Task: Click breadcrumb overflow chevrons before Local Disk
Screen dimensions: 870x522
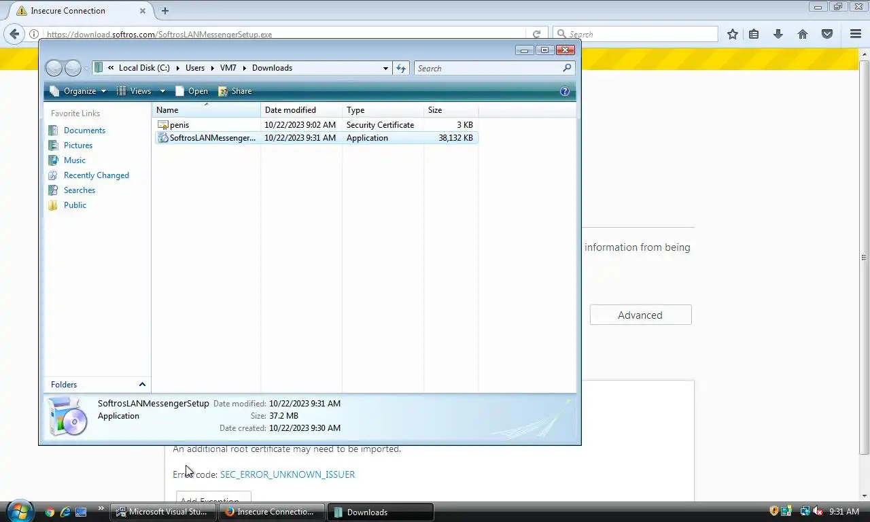Action: pyautogui.click(x=111, y=68)
